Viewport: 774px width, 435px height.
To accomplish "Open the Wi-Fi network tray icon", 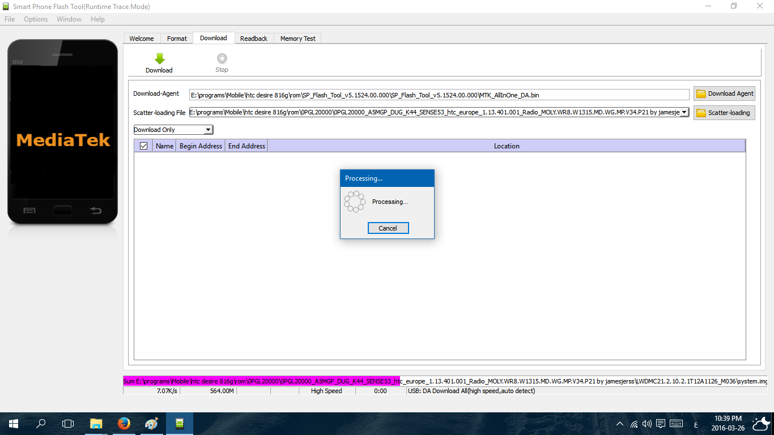I will 634,424.
